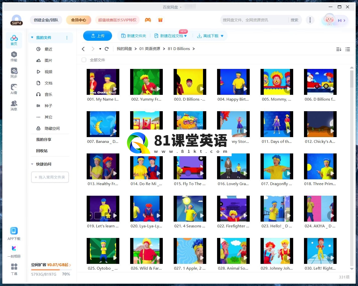This screenshot has height=286, width=358.
Task: Select 视频 videos category
Action: click(x=48, y=72)
